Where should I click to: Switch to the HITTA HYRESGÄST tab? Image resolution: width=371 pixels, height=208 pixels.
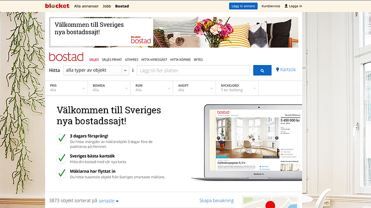click(154, 60)
